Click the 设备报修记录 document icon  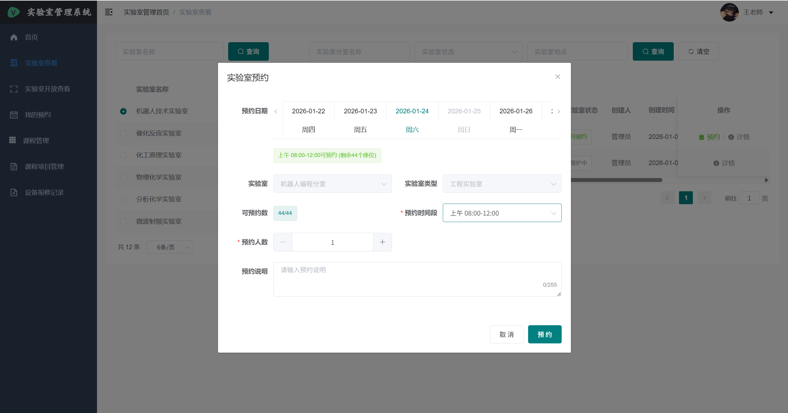click(x=14, y=192)
